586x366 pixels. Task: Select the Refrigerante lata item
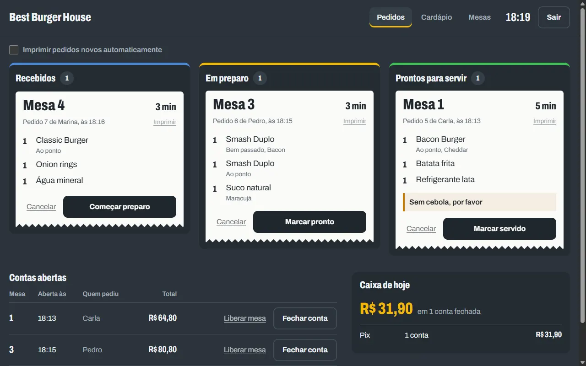pyautogui.click(x=445, y=179)
